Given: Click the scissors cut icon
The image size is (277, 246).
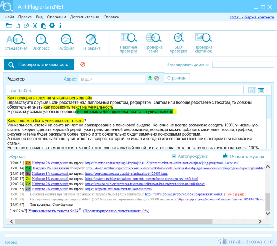Looking at the screenshot, I should tap(35, 26).
